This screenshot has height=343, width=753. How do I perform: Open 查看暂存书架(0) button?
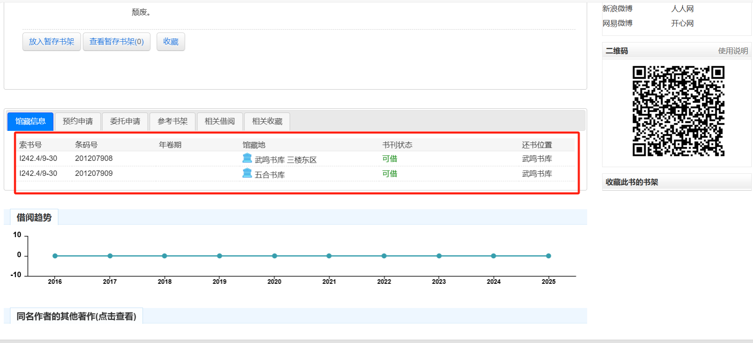tap(116, 42)
